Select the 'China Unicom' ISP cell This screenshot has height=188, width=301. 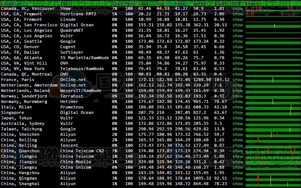pos(76,167)
